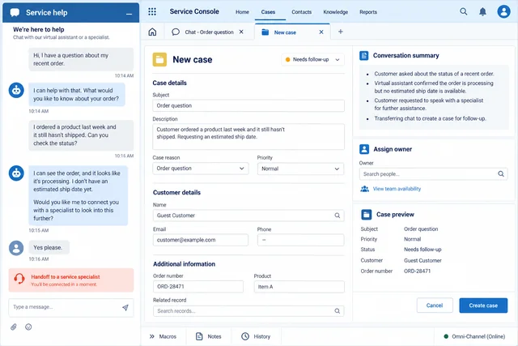Click "ORD-28471" in Case preview
This screenshot has height=346, width=518.
[x=418, y=271]
